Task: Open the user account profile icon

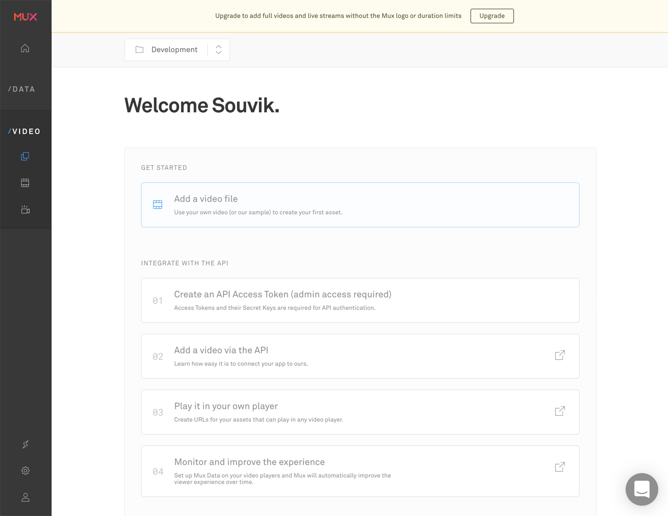Action: [x=25, y=497]
